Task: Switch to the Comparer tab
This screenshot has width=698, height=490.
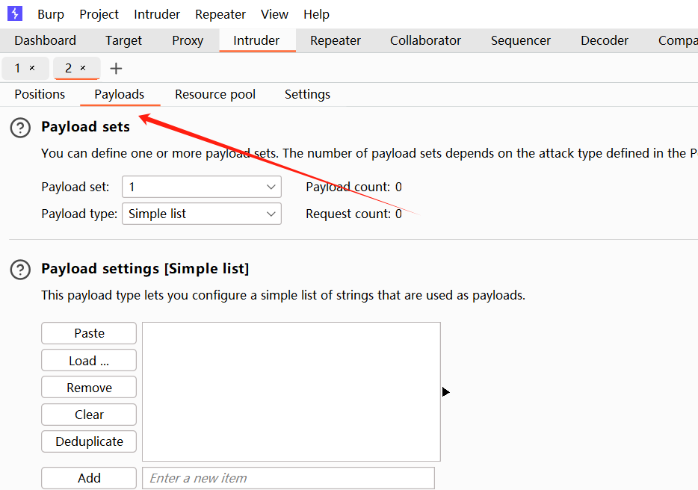Action: (x=678, y=40)
